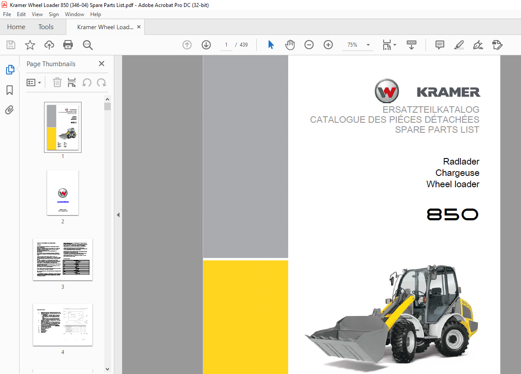Collapse the navigation pane arrow
The width and height of the screenshot is (521, 374).
click(118, 215)
